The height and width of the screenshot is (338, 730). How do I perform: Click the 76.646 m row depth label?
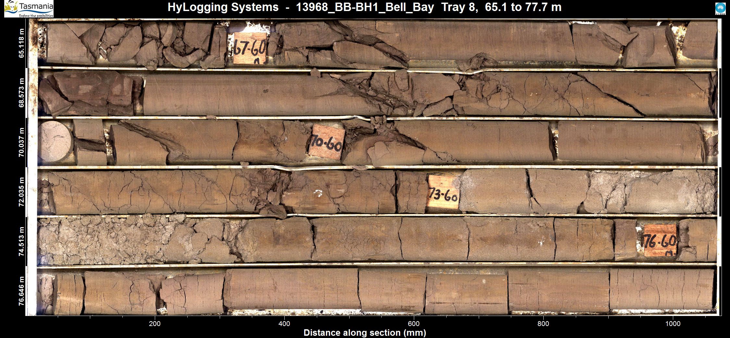(22, 291)
